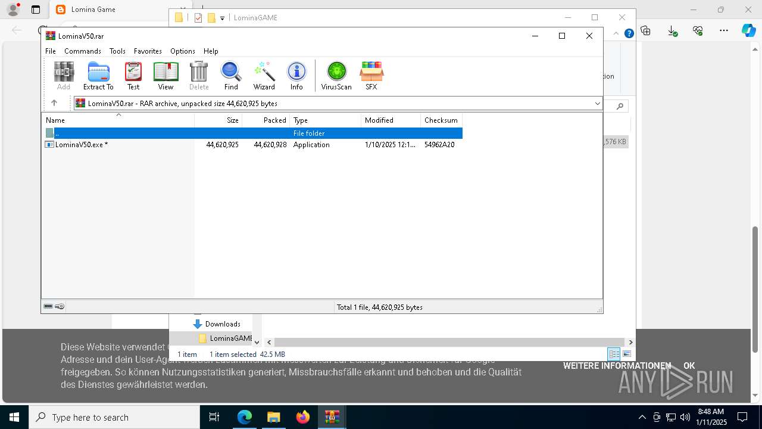
Task: Sort by Checksum column header
Action: (x=442, y=120)
